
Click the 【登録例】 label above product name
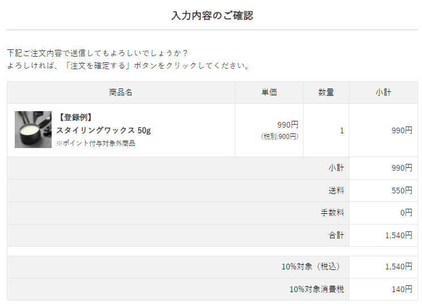tap(74, 117)
